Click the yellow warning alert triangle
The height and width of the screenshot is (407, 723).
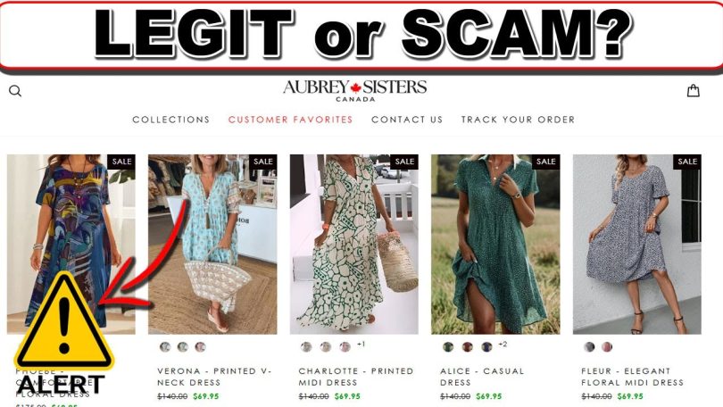click(x=63, y=321)
